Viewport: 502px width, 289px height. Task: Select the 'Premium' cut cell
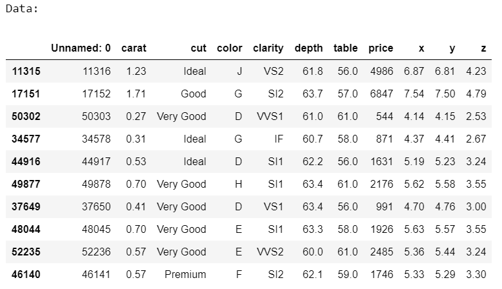pyautogui.click(x=185, y=274)
